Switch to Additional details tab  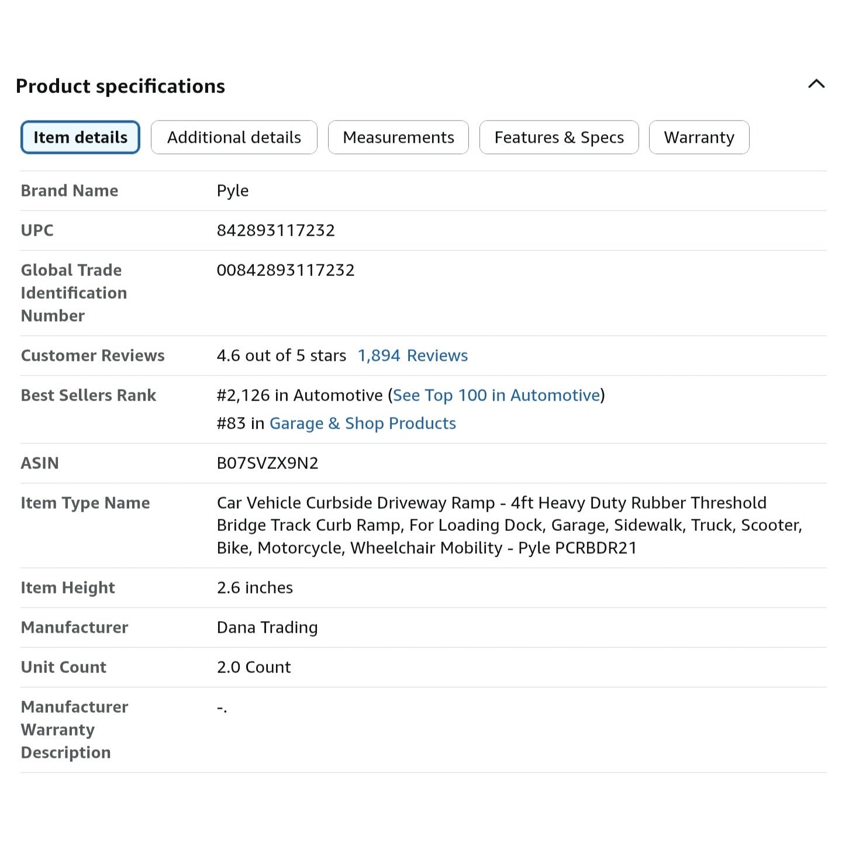click(x=234, y=137)
